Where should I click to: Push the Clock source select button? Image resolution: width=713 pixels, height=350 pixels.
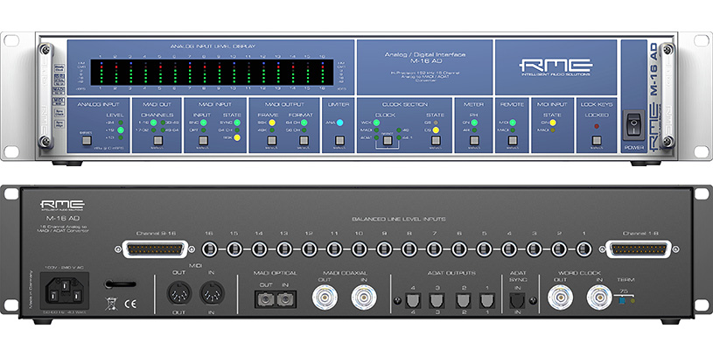387,141
